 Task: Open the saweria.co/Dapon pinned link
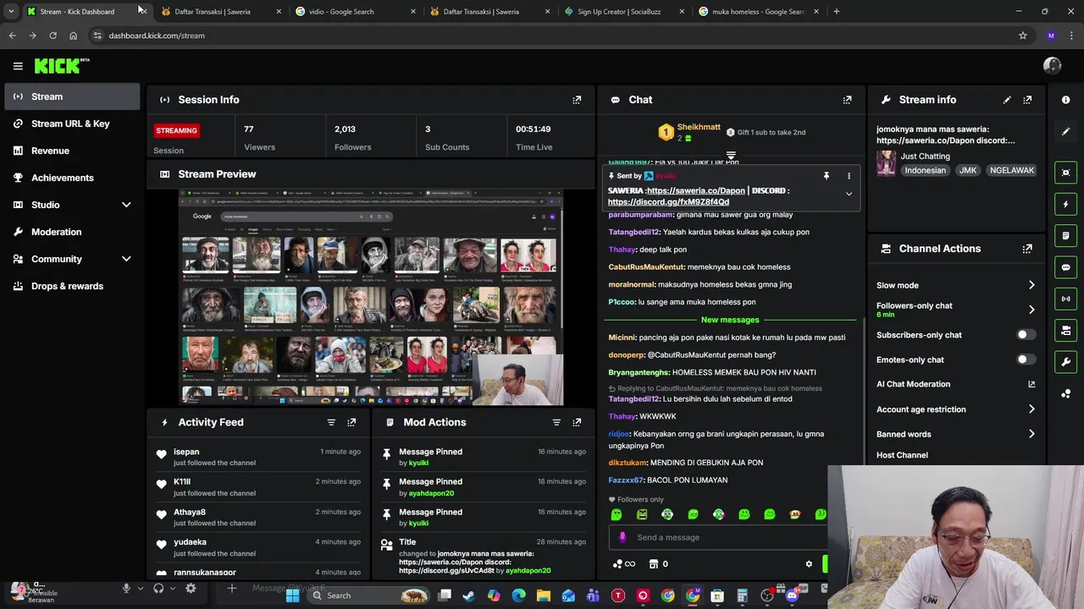pos(695,191)
